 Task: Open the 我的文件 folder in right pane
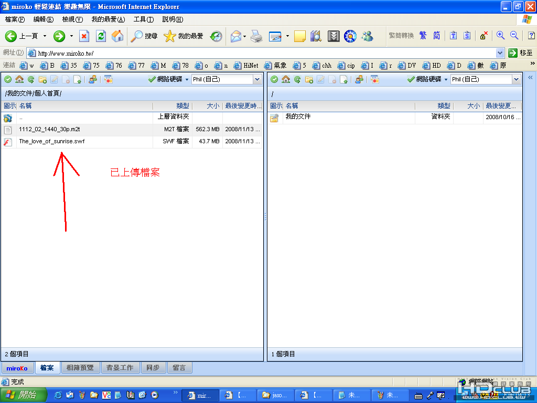pos(298,117)
